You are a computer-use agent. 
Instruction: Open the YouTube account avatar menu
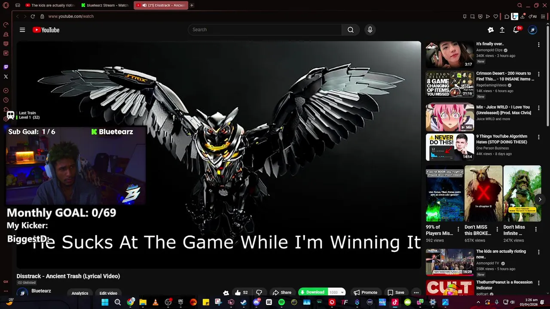coord(532,30)
